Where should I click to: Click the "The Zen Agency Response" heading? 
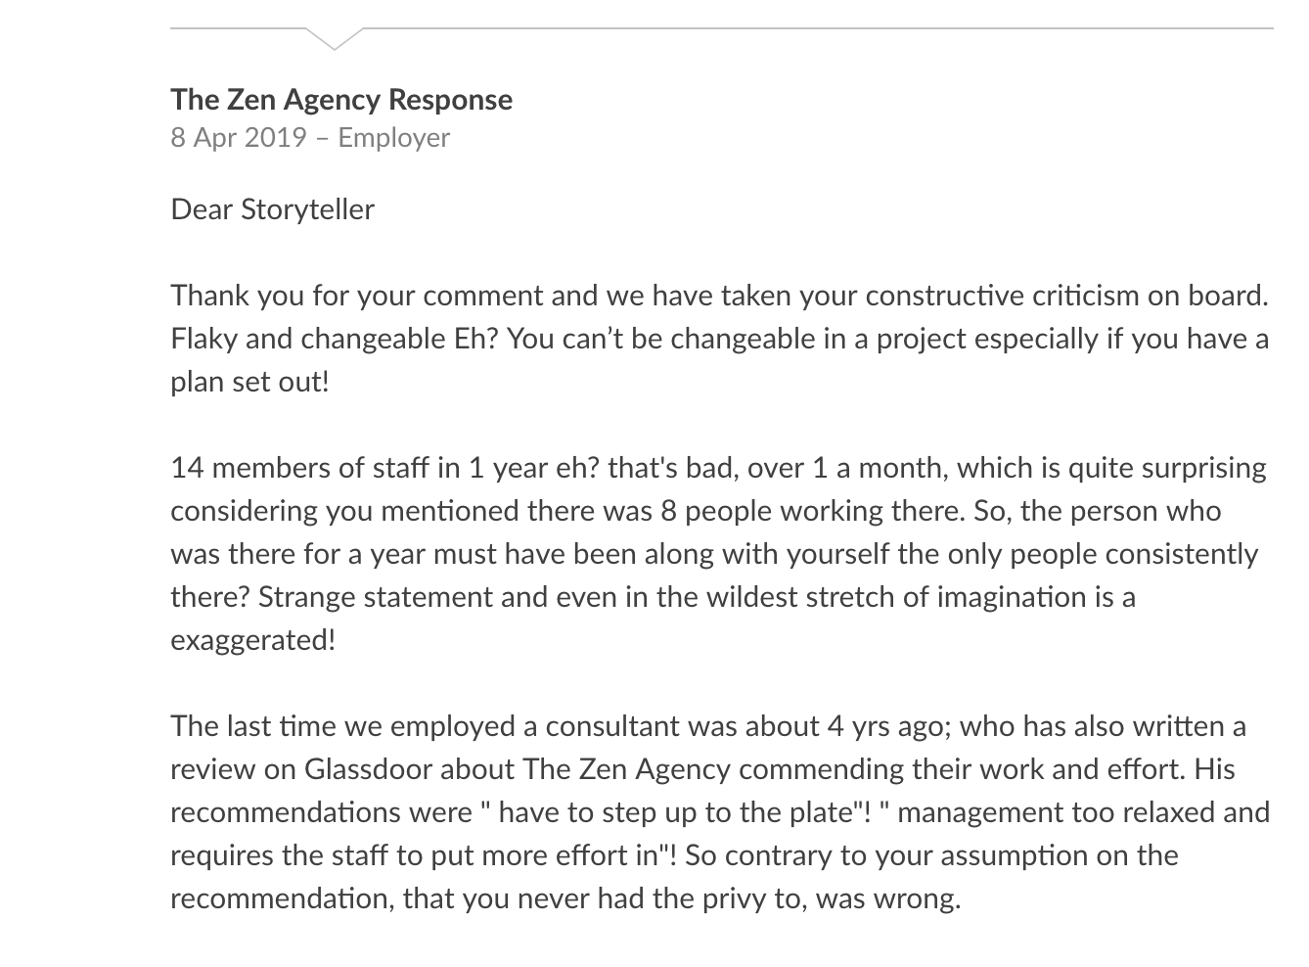pyautogui.click(x=340, y=100)
